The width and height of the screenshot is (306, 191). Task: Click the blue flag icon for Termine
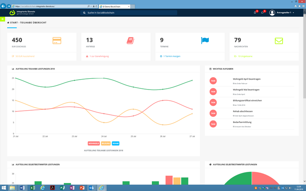[x=205, y=41]
